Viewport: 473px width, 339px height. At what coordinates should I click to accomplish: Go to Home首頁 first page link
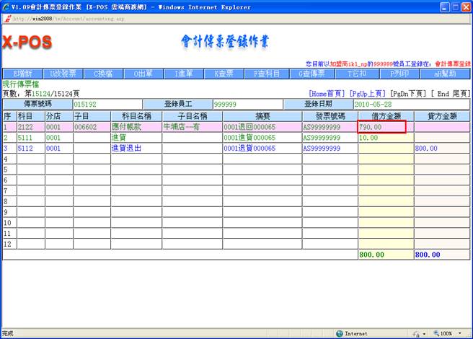327,94
